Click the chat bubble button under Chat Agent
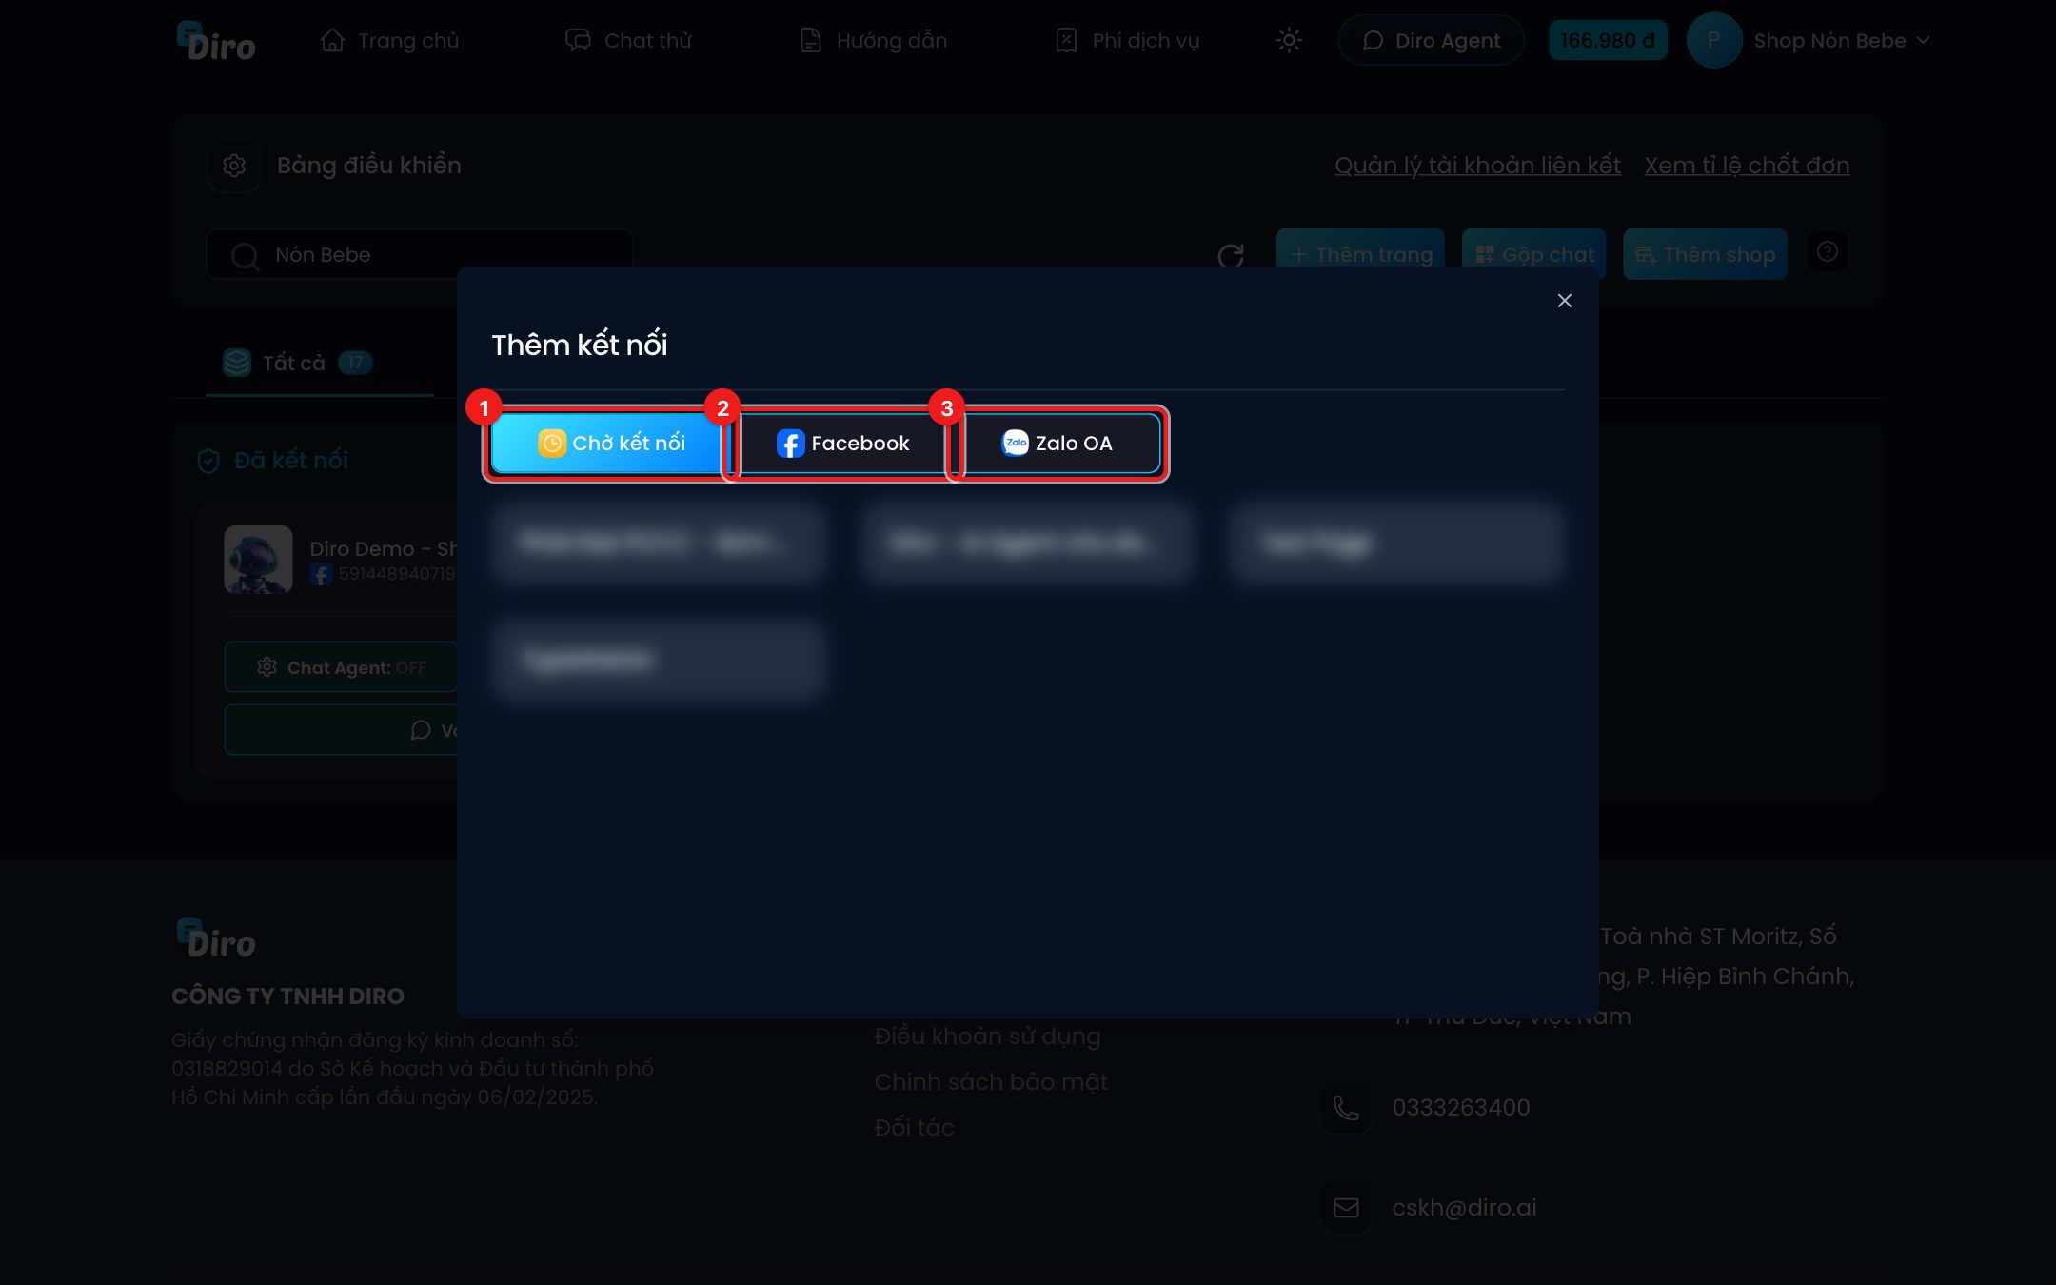This screenshot has height=1285, width=2056. pyautogui.click(x=341, y=730)
